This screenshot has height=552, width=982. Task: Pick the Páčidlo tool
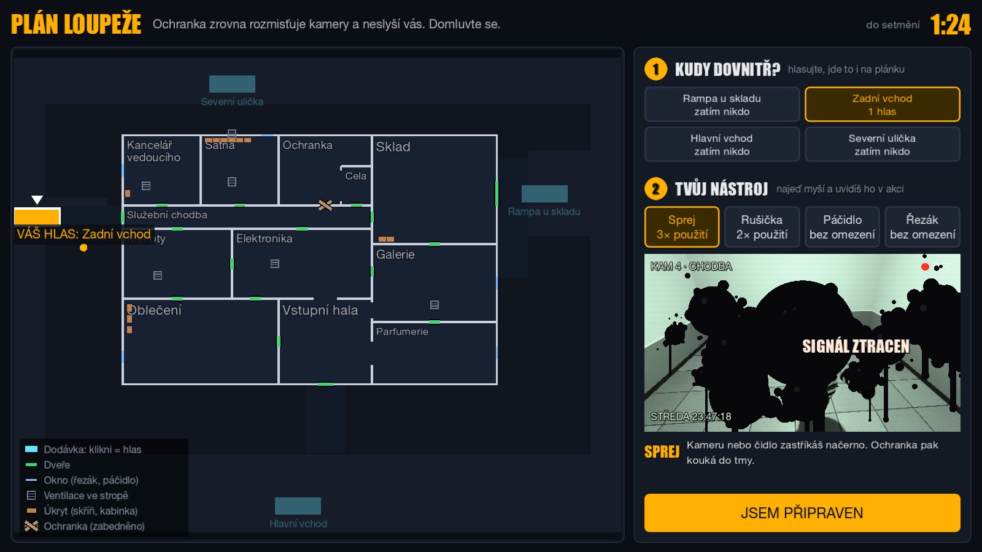click(x=842, y=227)
